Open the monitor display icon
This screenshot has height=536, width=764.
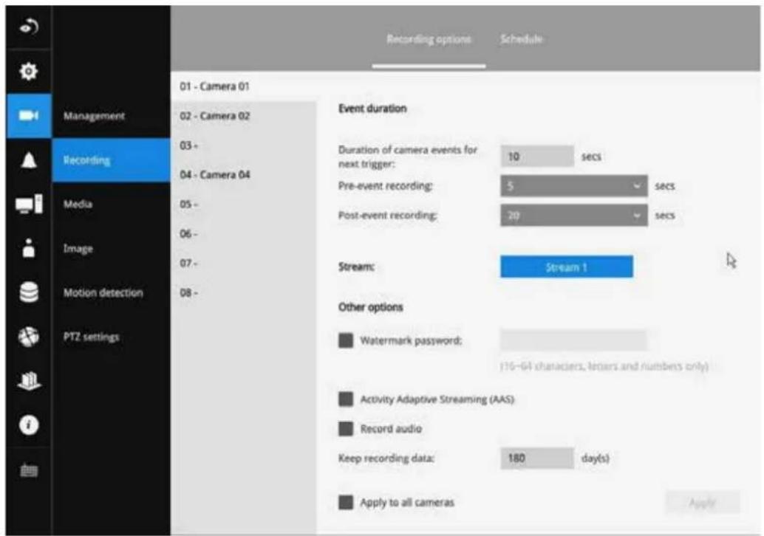click(29, 204)
